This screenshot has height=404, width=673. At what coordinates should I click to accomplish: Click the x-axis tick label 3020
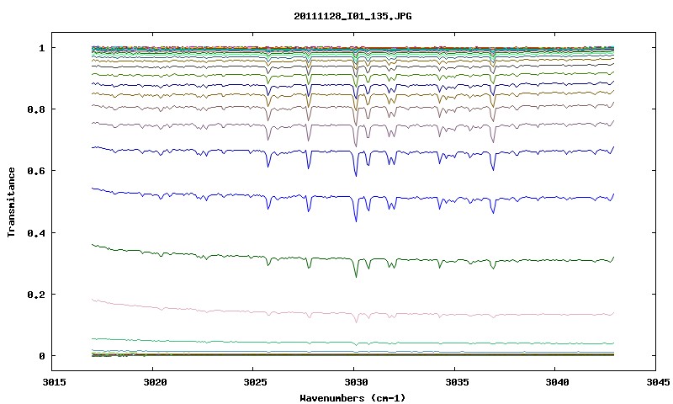tap(155, 382)
